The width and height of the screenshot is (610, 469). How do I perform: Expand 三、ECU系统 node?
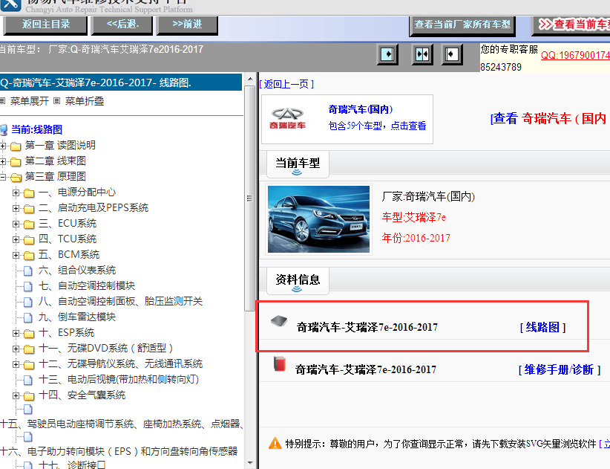(16, 224)
